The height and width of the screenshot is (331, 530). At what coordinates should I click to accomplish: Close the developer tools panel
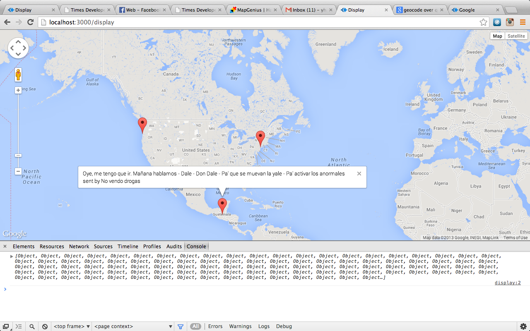click(x=5, y=246)
